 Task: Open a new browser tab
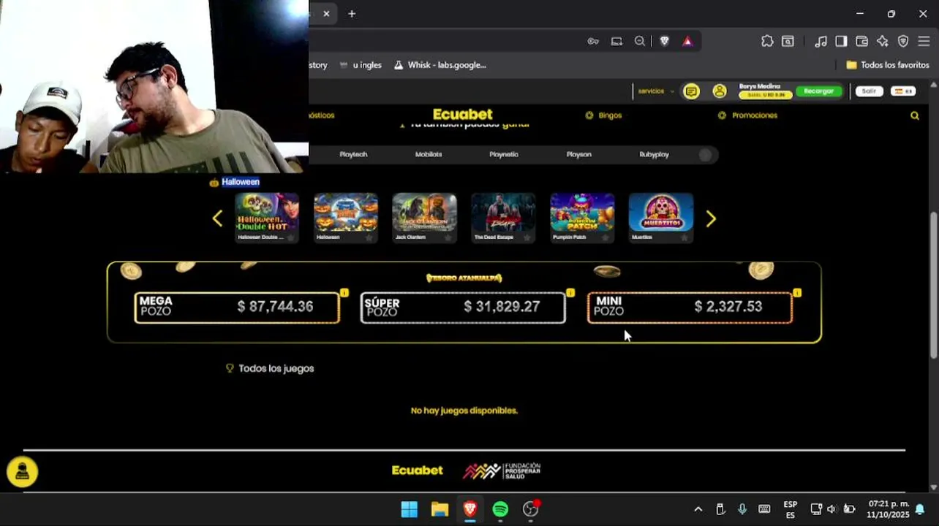(352, 14)
